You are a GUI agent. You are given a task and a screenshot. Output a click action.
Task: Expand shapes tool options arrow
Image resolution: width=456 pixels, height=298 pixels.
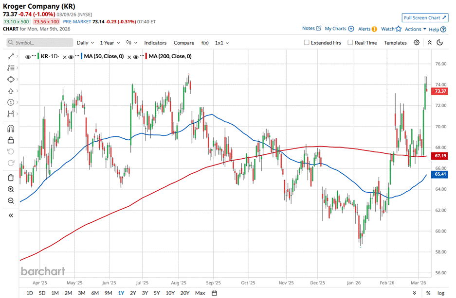click(x=18, y=79)
